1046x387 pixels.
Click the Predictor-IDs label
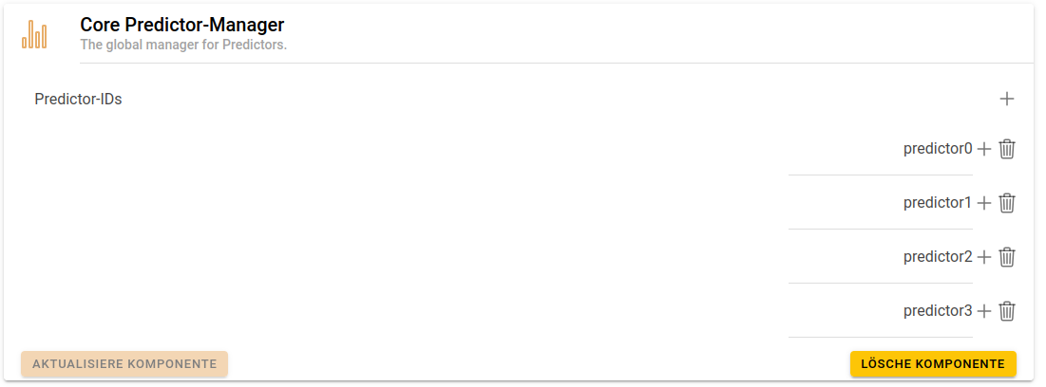(x=78, y=99)
